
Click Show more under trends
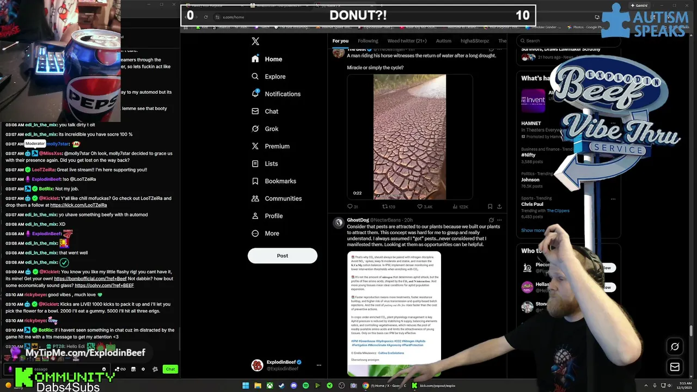click(x=533, y=230)
